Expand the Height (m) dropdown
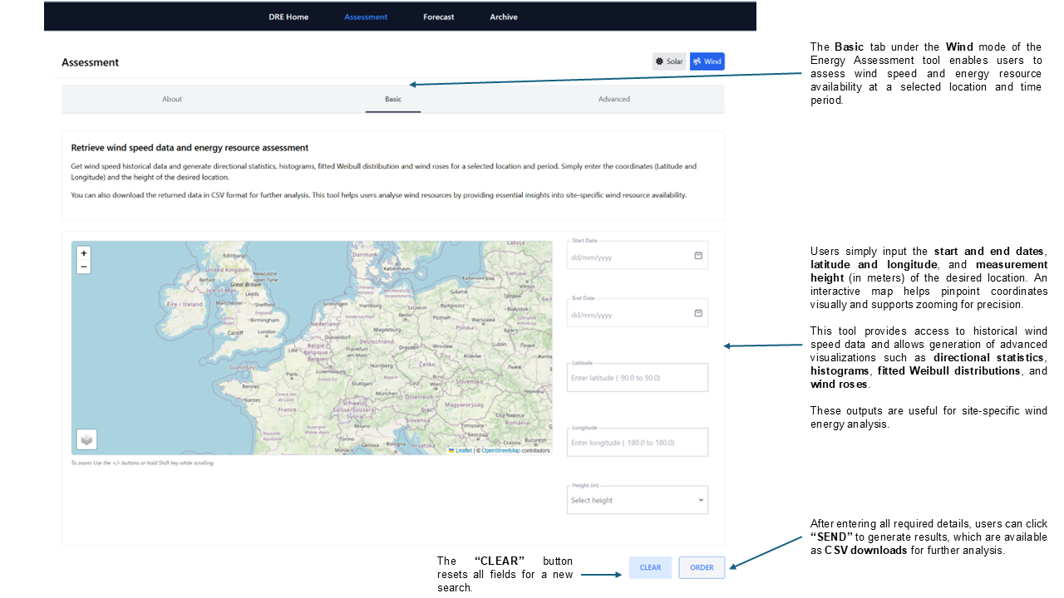The height and width of the screenshot is (598, 1064). pos(637,500)
